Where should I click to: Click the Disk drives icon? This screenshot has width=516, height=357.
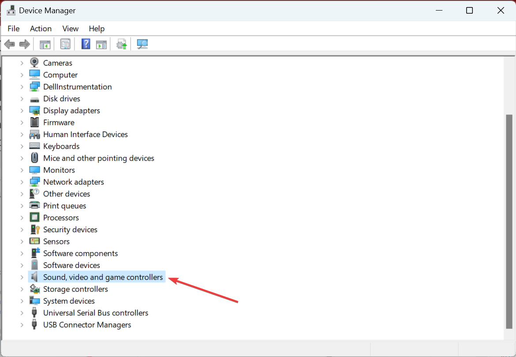pos(34,99)
